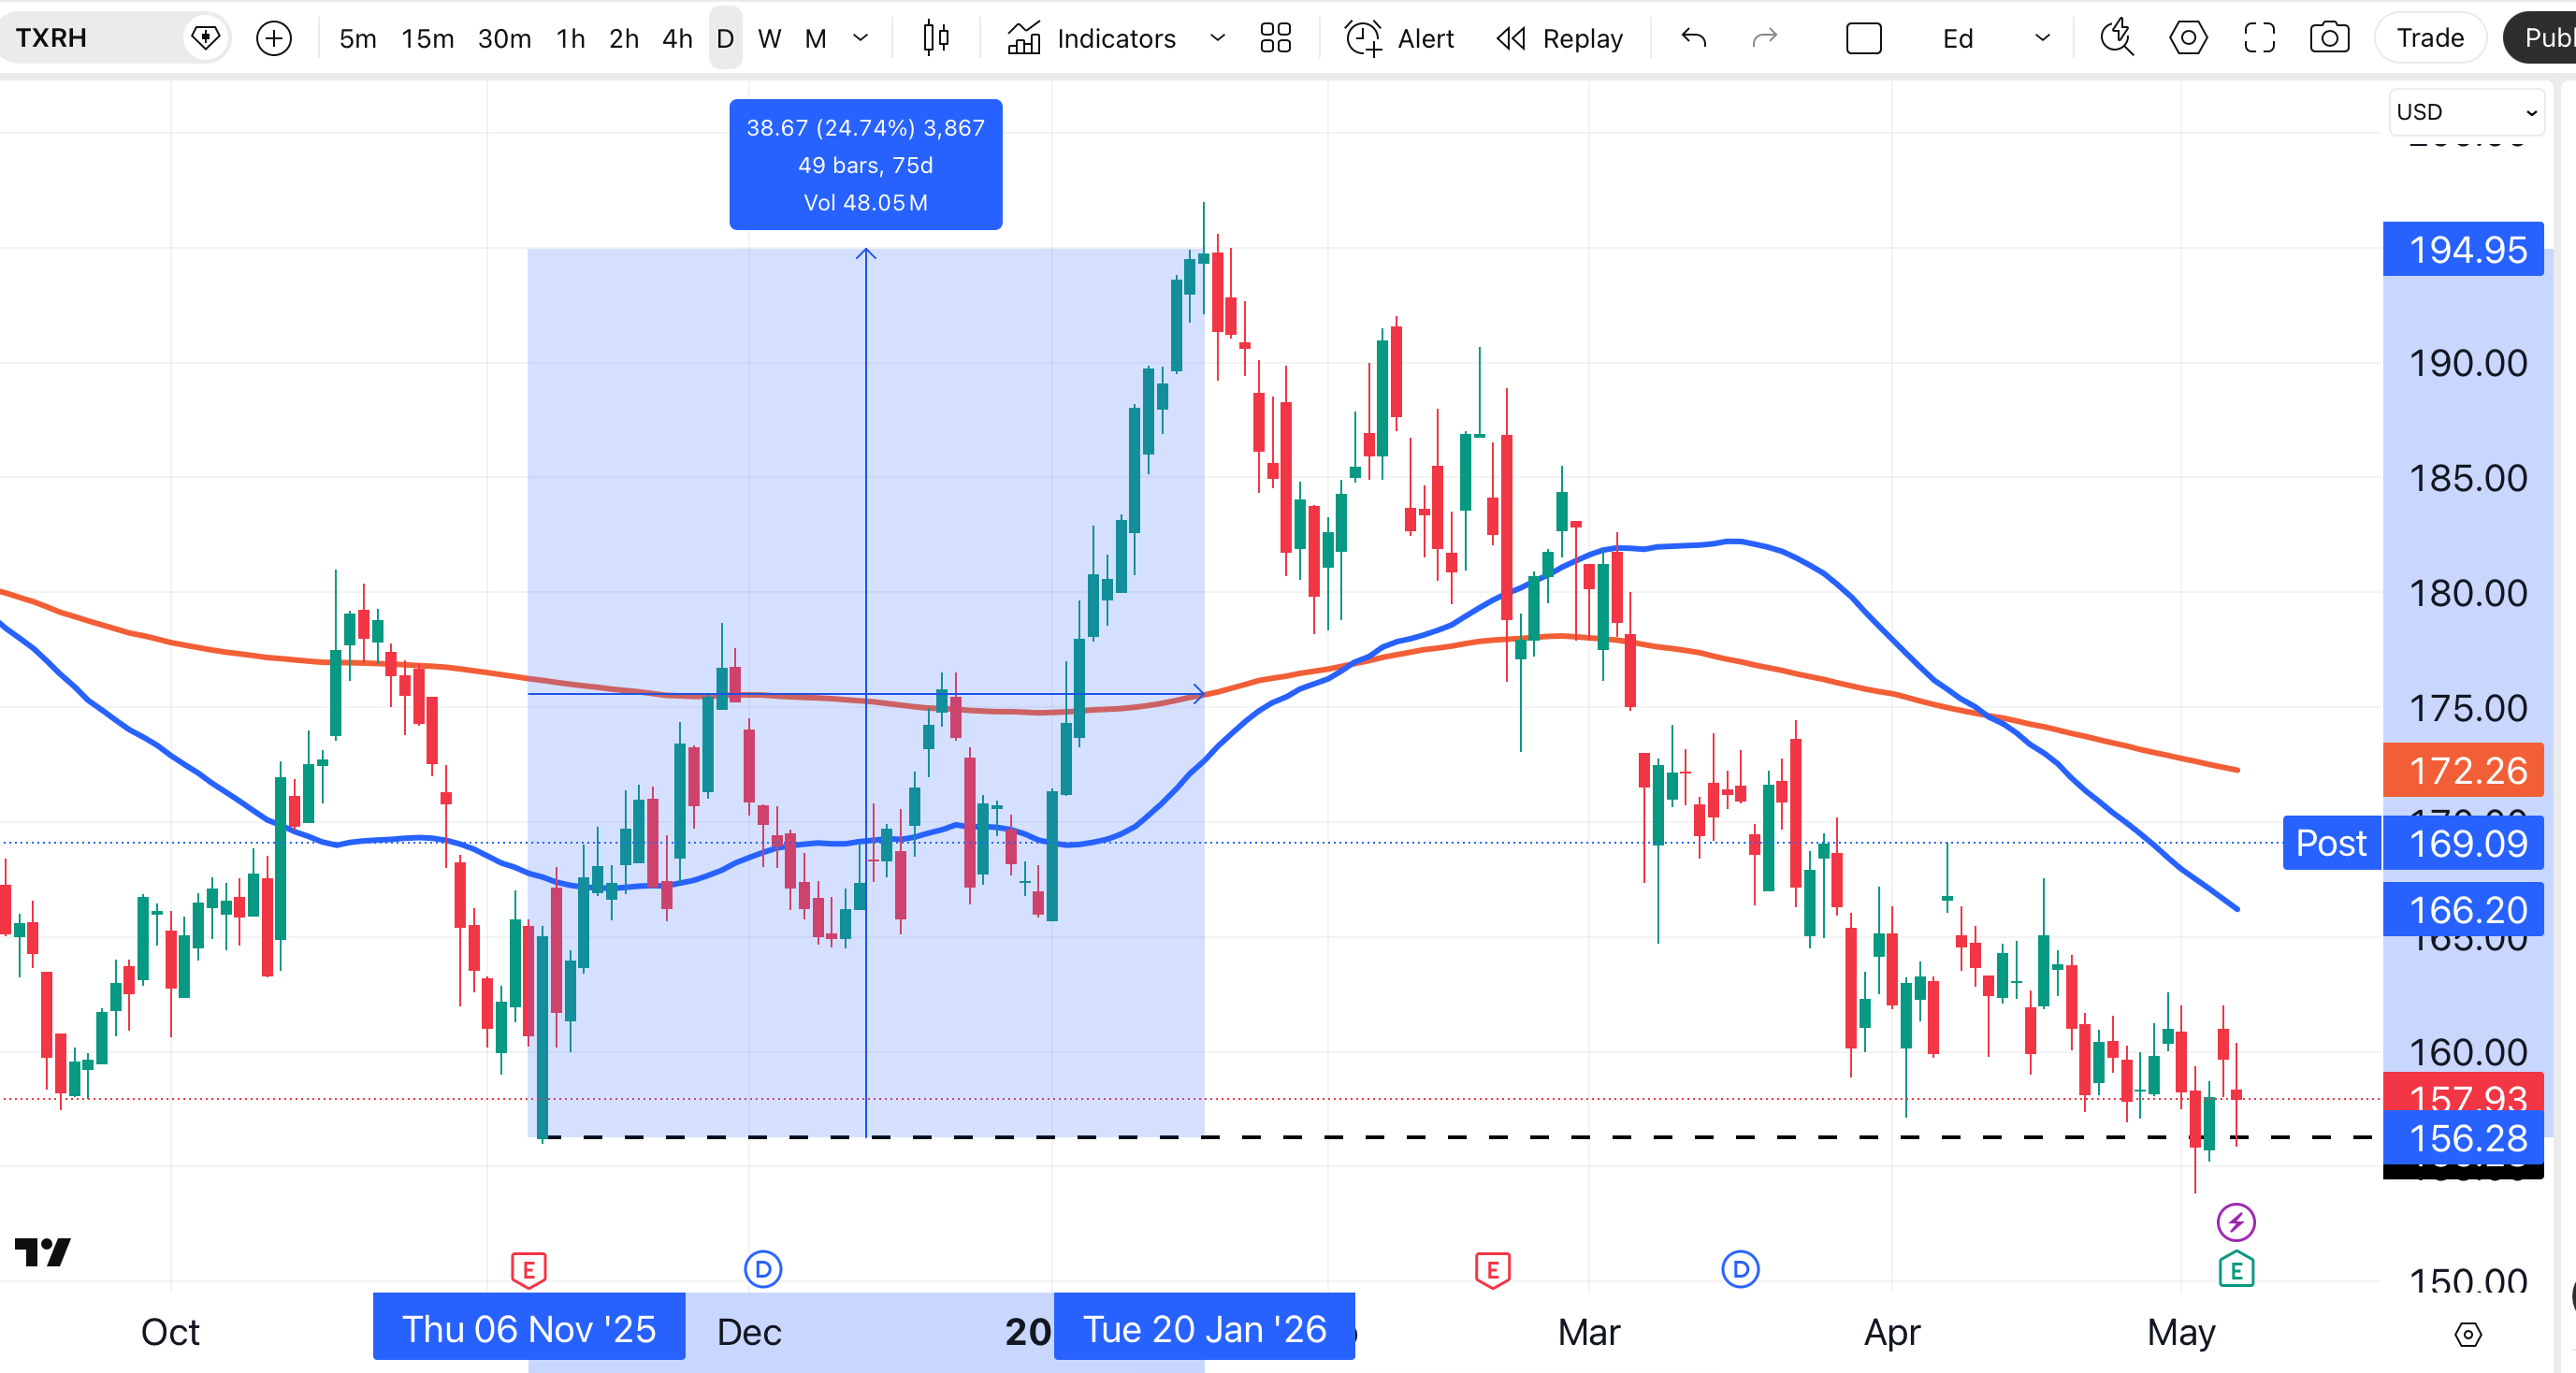Select the 15m interval
This screenshot has width=2576, height=1373.
click(427, 38)
